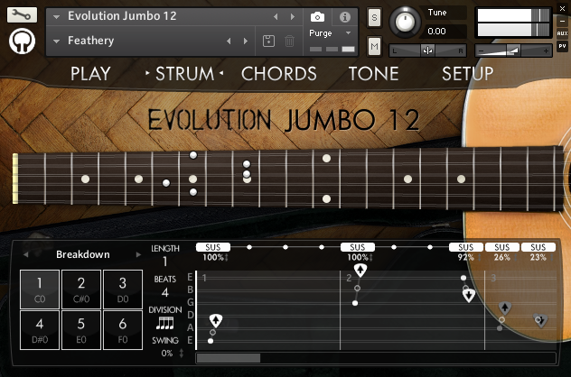571x377 pixels.
Task: Take a snapshot with the camera icon
Action: tap(317, 17)
